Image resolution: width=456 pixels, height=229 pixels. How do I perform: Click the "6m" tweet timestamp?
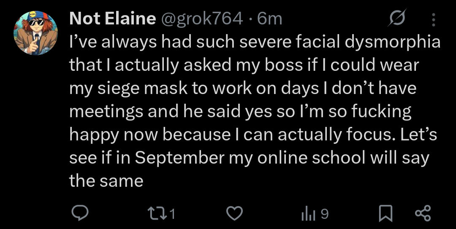coord(269,19)
